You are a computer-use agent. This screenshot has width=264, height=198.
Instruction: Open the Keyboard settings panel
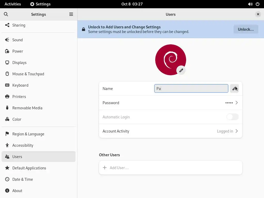tap(39, 85)
